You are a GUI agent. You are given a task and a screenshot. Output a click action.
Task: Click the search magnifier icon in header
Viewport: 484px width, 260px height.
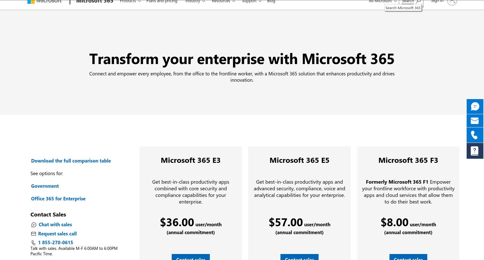pyautogui.click(x=418, y=1)
